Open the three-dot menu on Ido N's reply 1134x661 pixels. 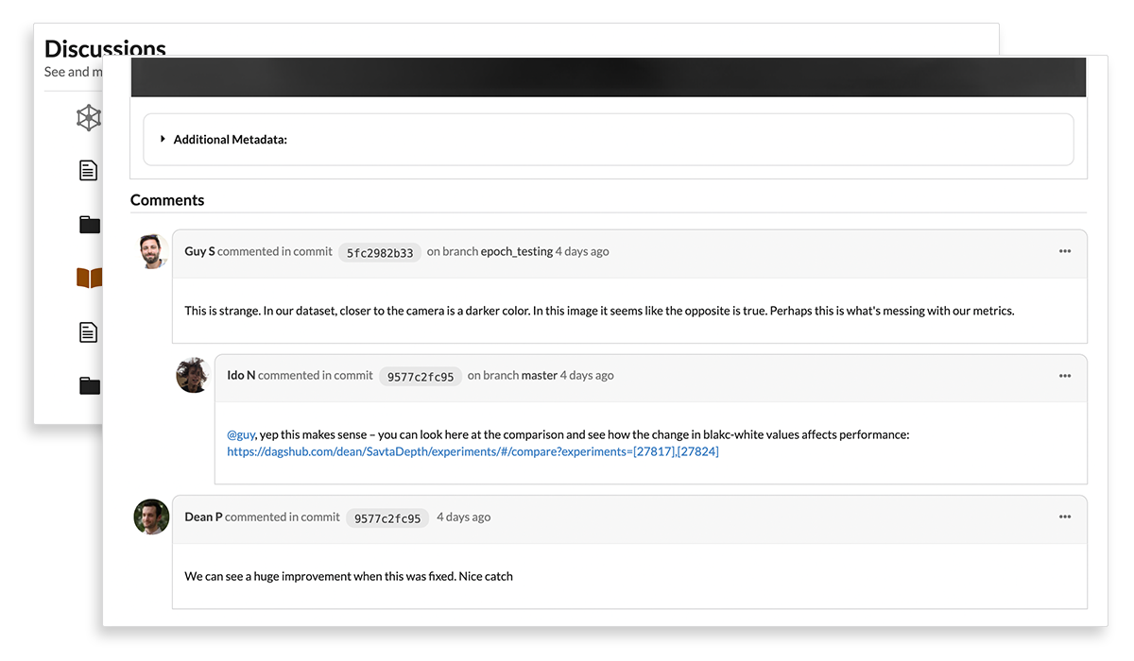point(1065,376)
